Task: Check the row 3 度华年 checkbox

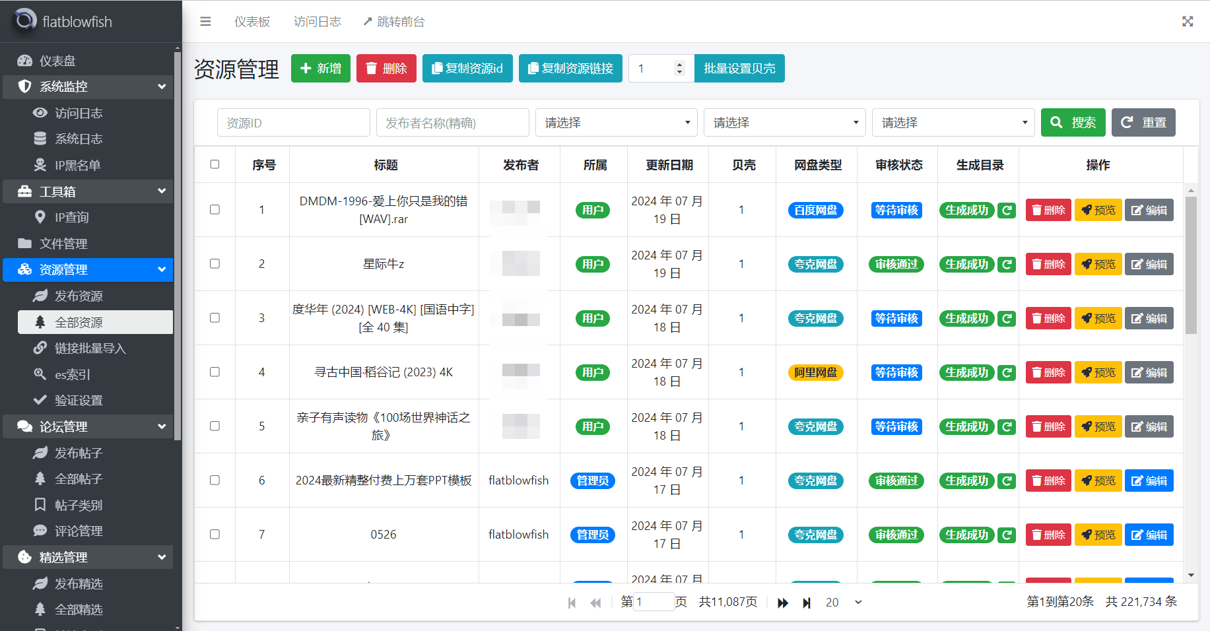Action: pos(215,317)
